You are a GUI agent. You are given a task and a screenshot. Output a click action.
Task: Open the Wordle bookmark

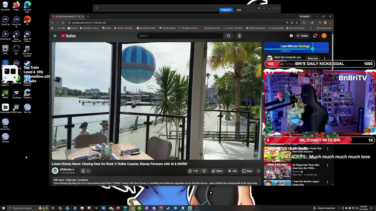[x=107, y=28]
